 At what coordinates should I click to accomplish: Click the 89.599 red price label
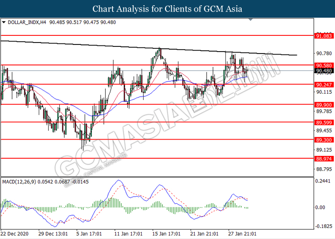(x=324, y=122)
